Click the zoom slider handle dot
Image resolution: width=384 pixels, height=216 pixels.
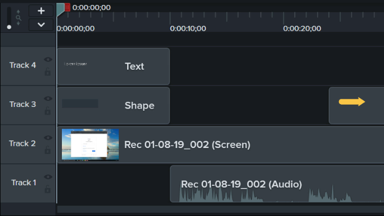tap(9, 27)
